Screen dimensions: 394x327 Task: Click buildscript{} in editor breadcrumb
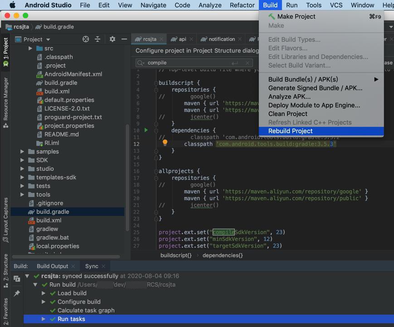[x=176, y=255]
